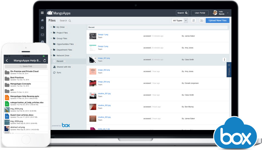Click the image_002.png thumbnail

[93, 72]
